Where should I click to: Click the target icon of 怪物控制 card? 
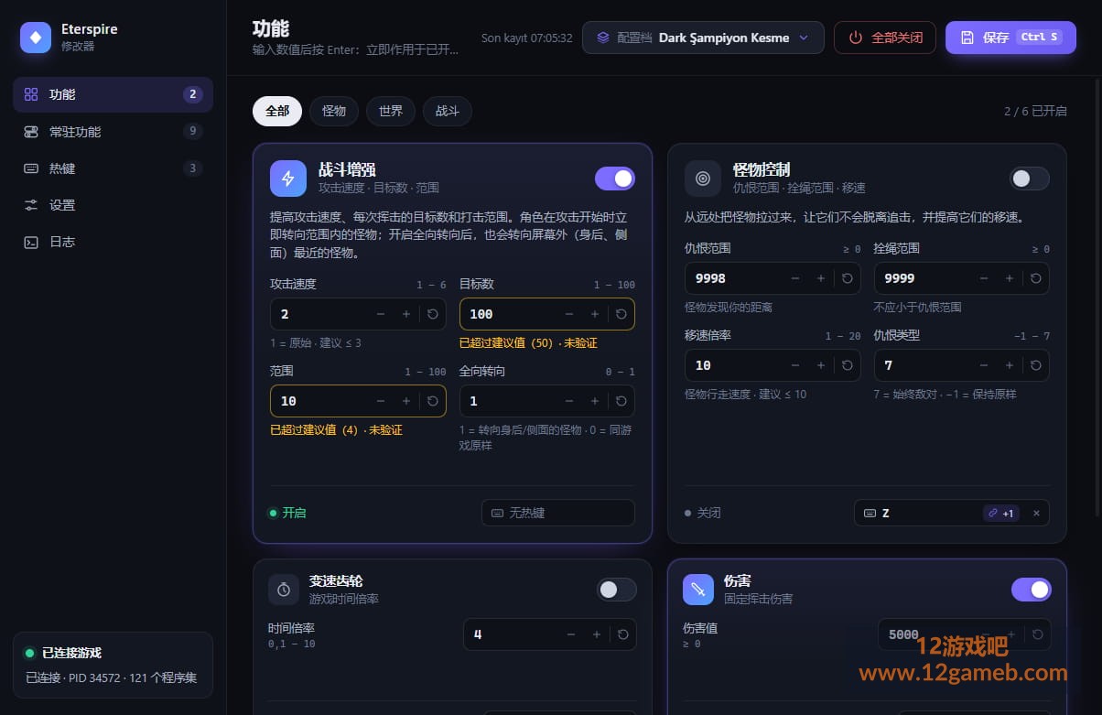pos(703,179)
